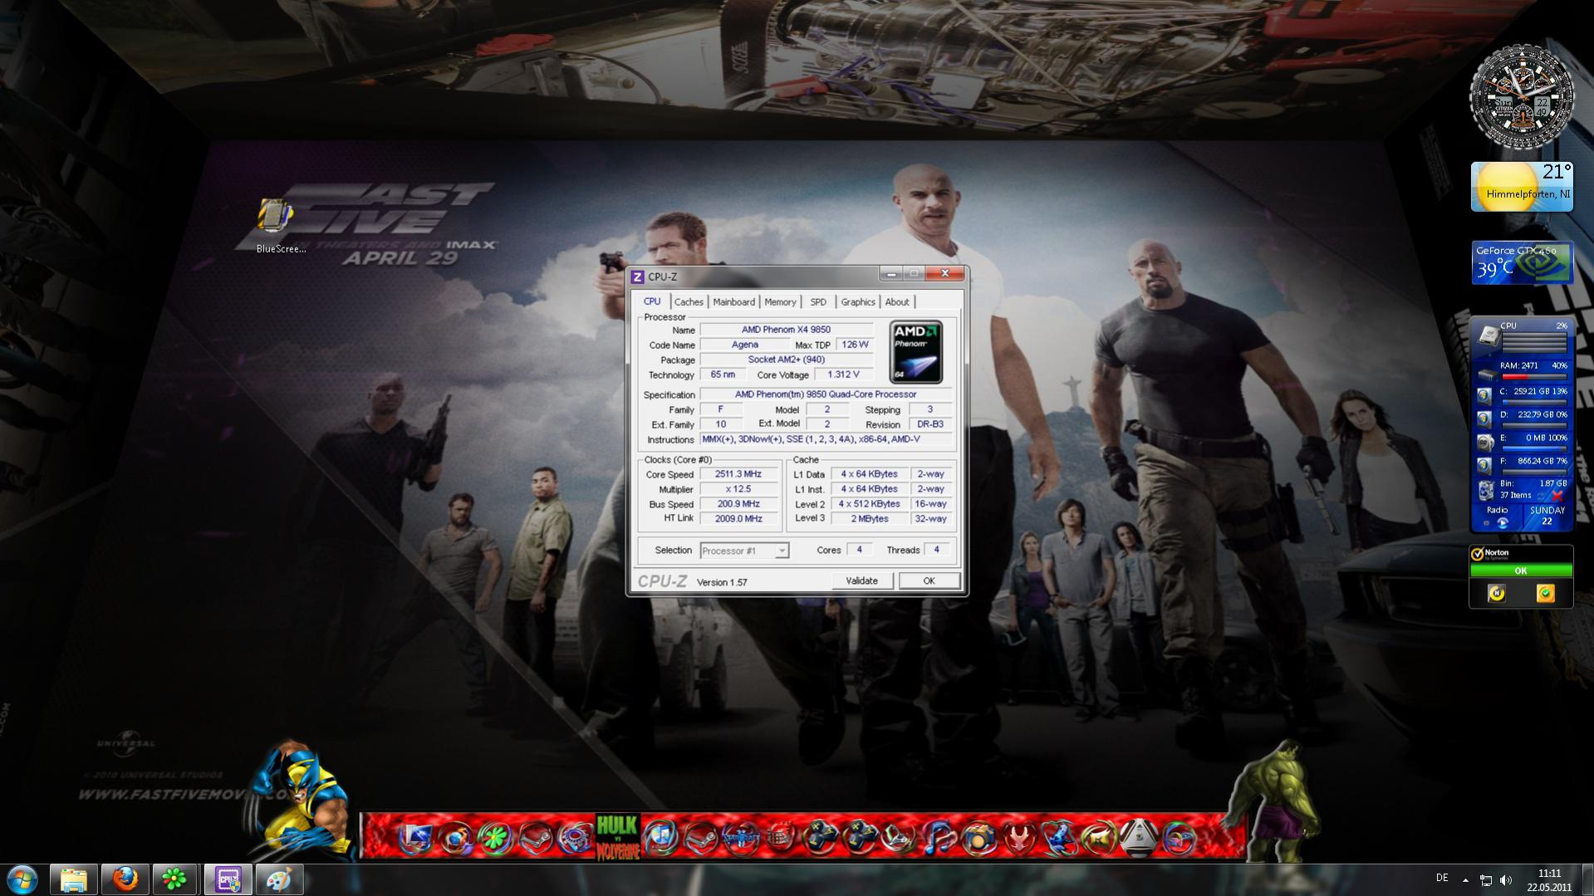The height and width of the screenshot is (896, 1594).
Task: Click the SUNDAY 22 date display
Action: (1547, 516)
